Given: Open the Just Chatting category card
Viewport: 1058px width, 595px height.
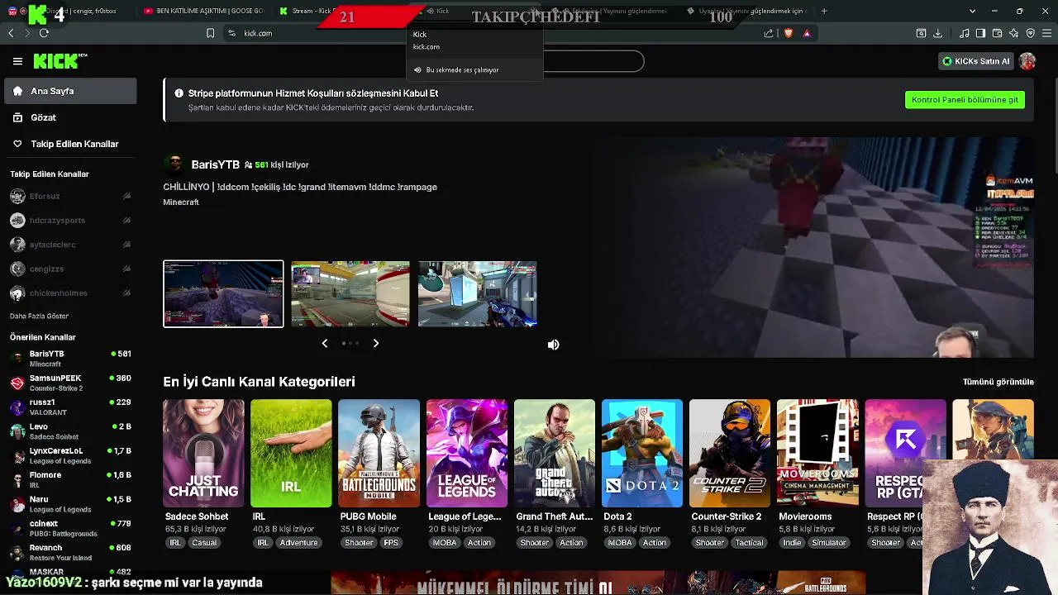Looking at the screenshot, I should click(203, 453).
